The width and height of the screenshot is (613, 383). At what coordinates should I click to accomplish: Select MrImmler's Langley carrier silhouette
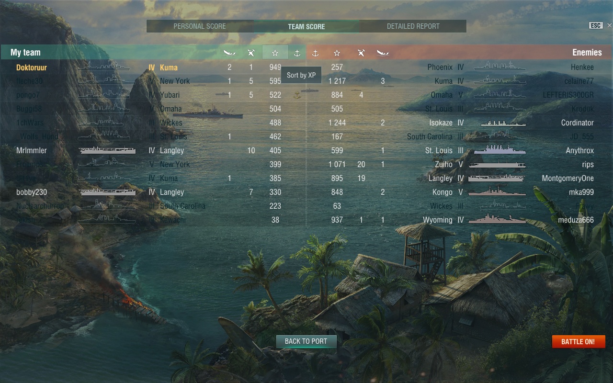click(x=107, y=150)
